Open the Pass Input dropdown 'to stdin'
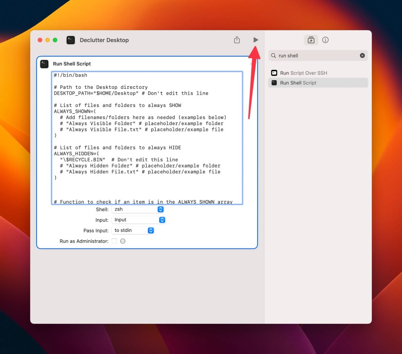The height and width of the screenshot is (354, 402). 133,230
